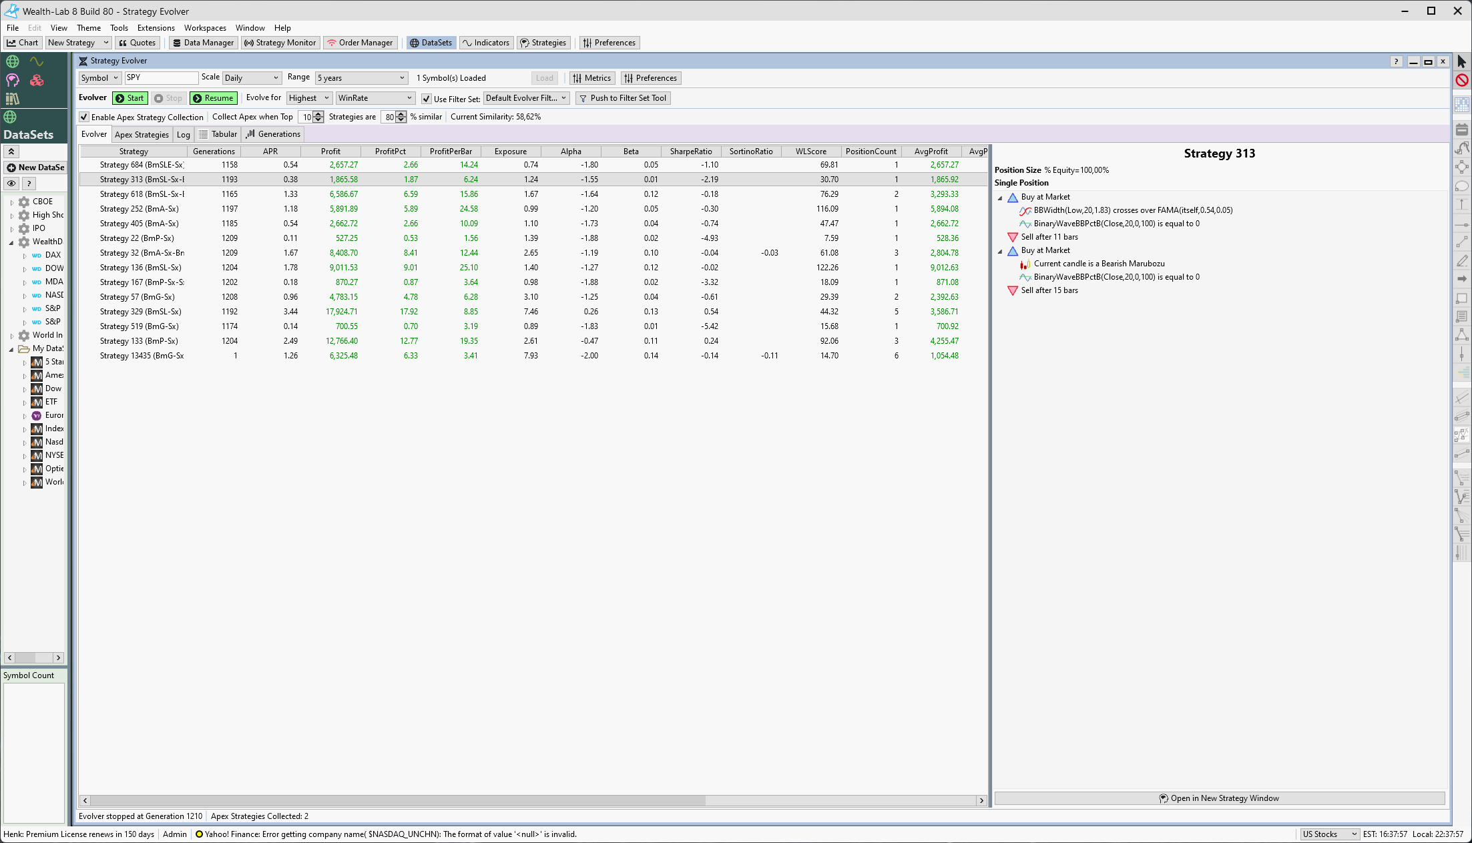Select pointer cursor drawing tool
Viewport: 1472px width, 843px height.
pyautogui.click(x=1461, y=62)
